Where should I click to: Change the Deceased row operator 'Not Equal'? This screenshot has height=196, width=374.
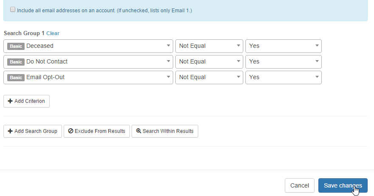tap(209, 46)
